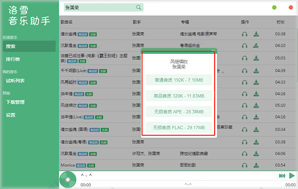Image resolution: width=298 pixels, height=189 pixels.
Task: Click the 专辑 column header
Action: pos(185,22)
